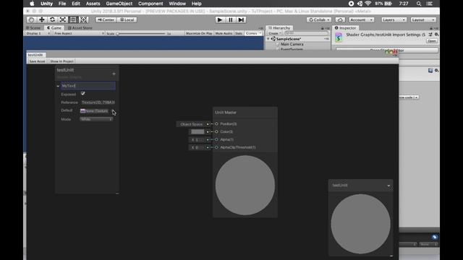Select the testUnlit shader graph tab
The image size is (463, 260).
[x=35, y=55]
